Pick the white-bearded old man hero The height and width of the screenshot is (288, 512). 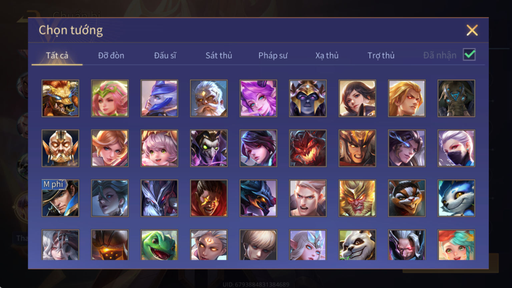click(209, 98)
